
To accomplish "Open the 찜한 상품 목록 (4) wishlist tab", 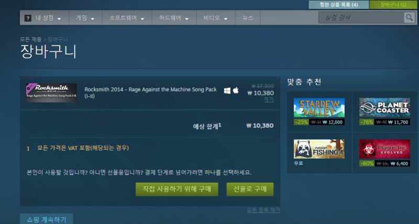I will point(339,5).
